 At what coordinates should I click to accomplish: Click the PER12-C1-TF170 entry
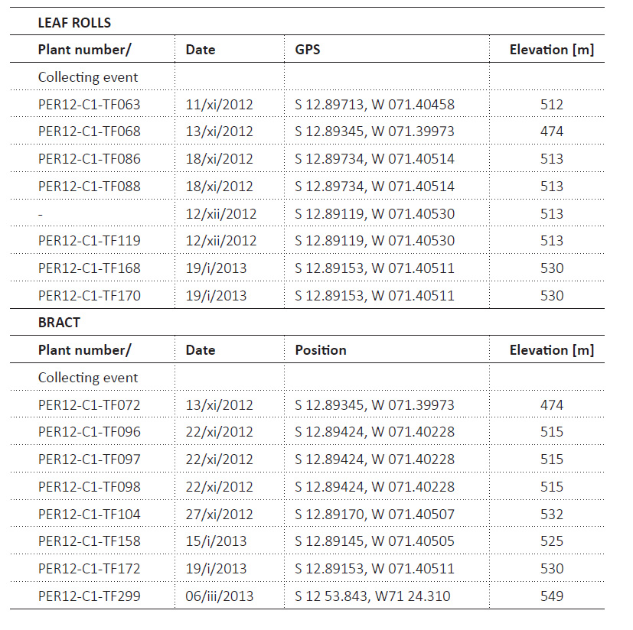point(90,296)
